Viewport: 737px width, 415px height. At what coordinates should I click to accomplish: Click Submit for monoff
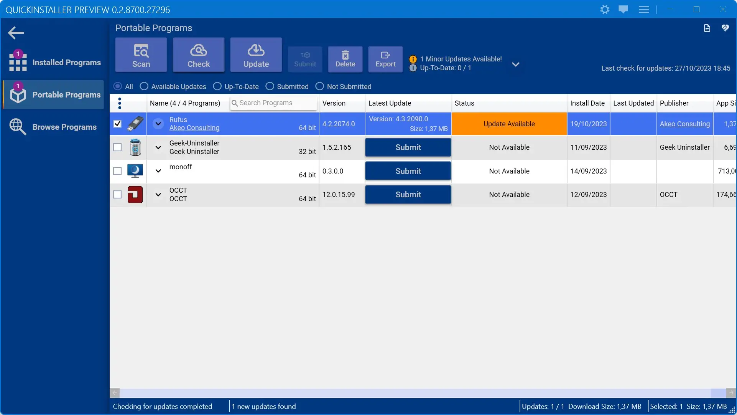408,171
